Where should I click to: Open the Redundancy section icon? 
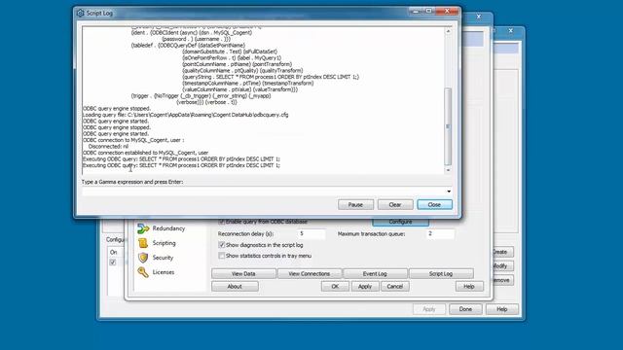tap(143, 228)
